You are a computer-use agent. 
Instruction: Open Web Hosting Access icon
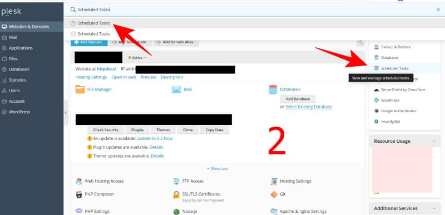coord(79,181)
